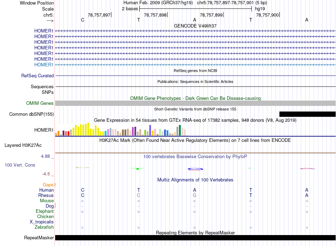
Task: Click the HOMER1 label beside the GTEx bar chart
Action: (x=44, y=130)
